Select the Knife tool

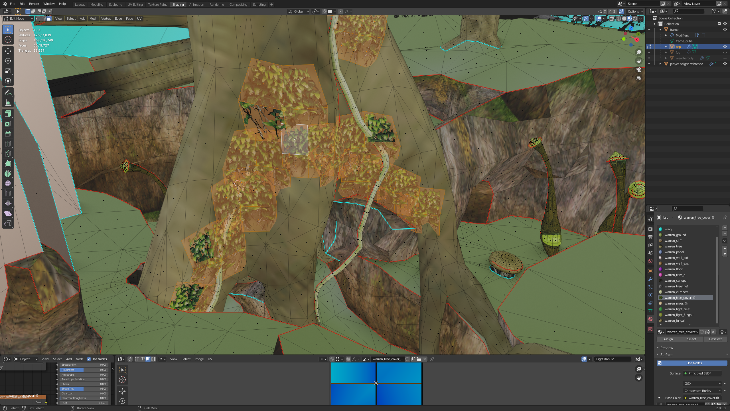pos(8,154)
